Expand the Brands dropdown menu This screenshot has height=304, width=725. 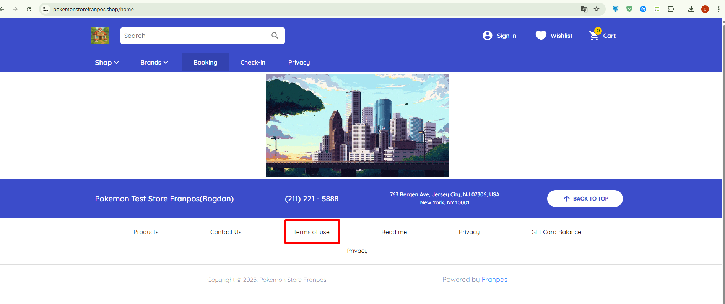[x=154, y=62]
